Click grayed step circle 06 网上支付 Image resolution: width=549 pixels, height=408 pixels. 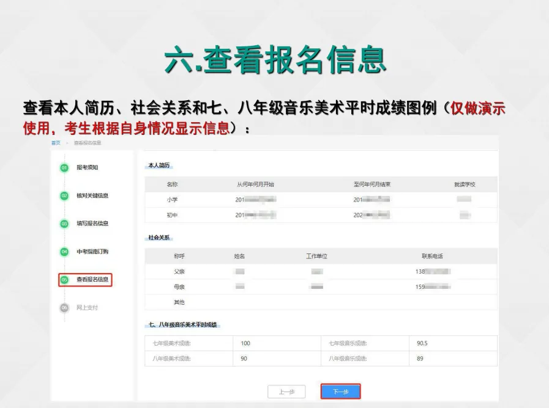[64, 308]
